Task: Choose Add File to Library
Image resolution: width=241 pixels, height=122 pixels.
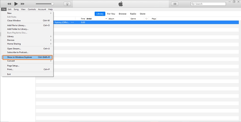Action: pyautogui.click(x=27, y=25)
